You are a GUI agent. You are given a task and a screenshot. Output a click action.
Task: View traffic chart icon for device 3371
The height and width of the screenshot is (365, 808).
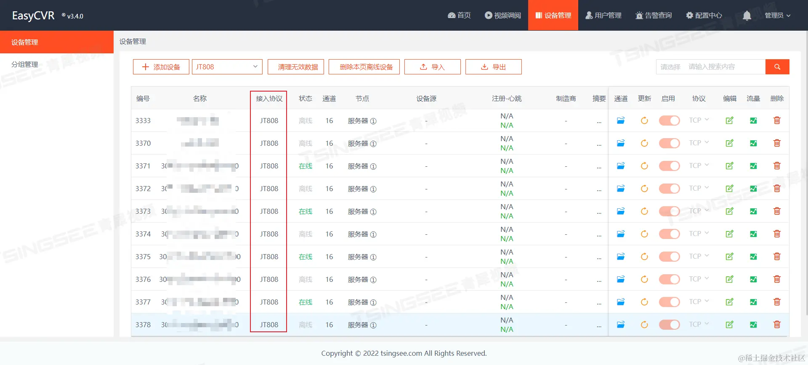tap(753, 166)
